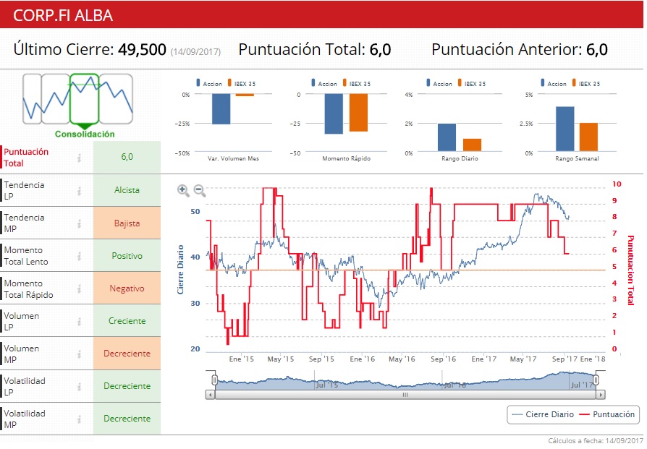The image size is (647, 449).
Task: Click Creciente value for Volumen LP
Action: coord(127,321)
